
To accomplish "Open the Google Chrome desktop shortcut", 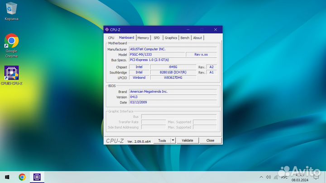I will point(11,42).
